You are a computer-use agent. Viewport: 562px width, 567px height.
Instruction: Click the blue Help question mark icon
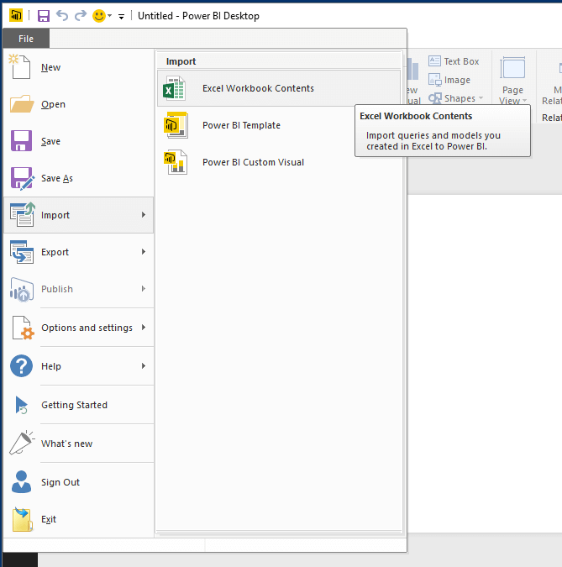tap(21, 366)
